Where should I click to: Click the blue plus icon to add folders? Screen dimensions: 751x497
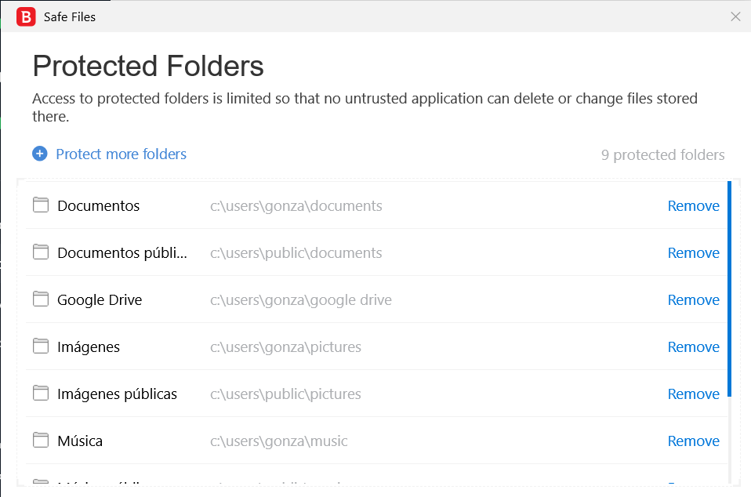coord(40,154)
